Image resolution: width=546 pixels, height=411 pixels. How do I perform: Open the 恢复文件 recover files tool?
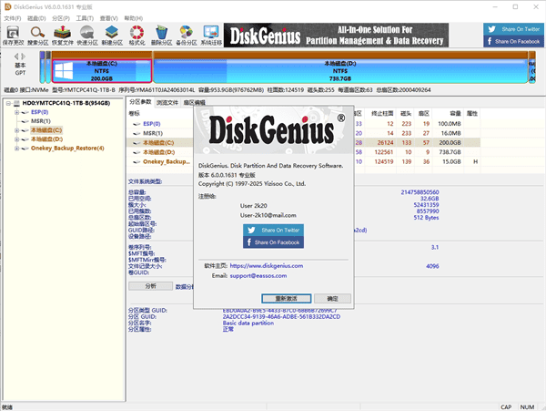[x=63, y=35]
